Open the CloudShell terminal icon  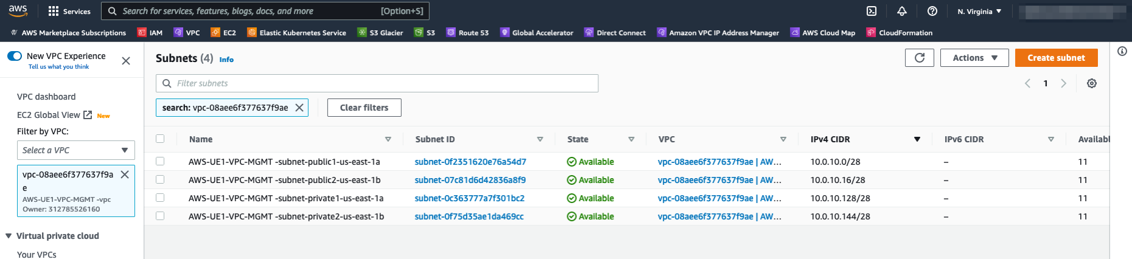(x=872, y=11)
